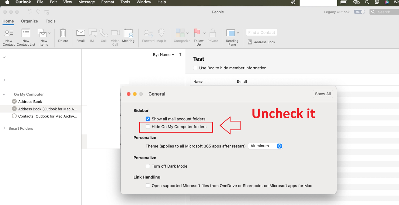Mark contact as Private

213,36
